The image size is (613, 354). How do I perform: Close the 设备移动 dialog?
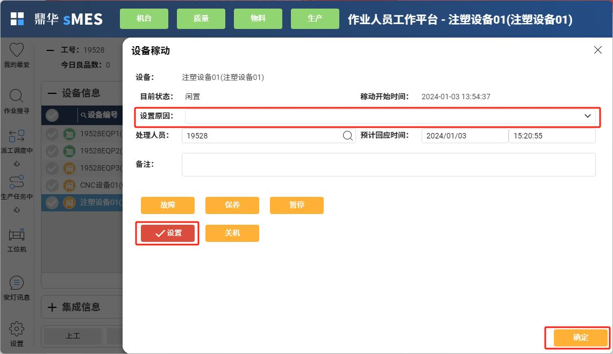[598, 50]
